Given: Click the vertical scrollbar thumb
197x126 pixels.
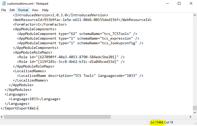Looking at the screenshot, I should 195,108.
